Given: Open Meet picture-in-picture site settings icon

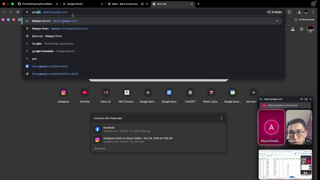Looking at the screenshot, I should click(x=261, y=99).
